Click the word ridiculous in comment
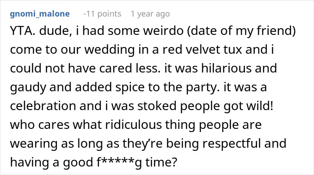This screenshot has height=175, width=314. 133,124
